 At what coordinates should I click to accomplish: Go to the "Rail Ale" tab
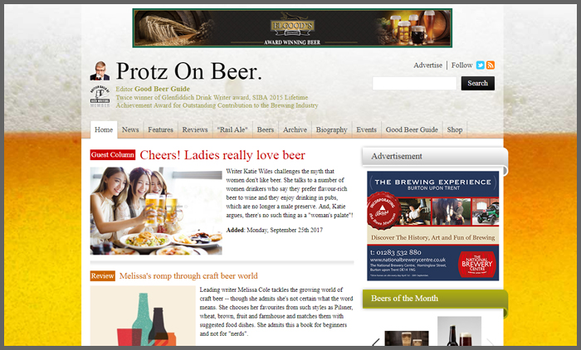232,129
